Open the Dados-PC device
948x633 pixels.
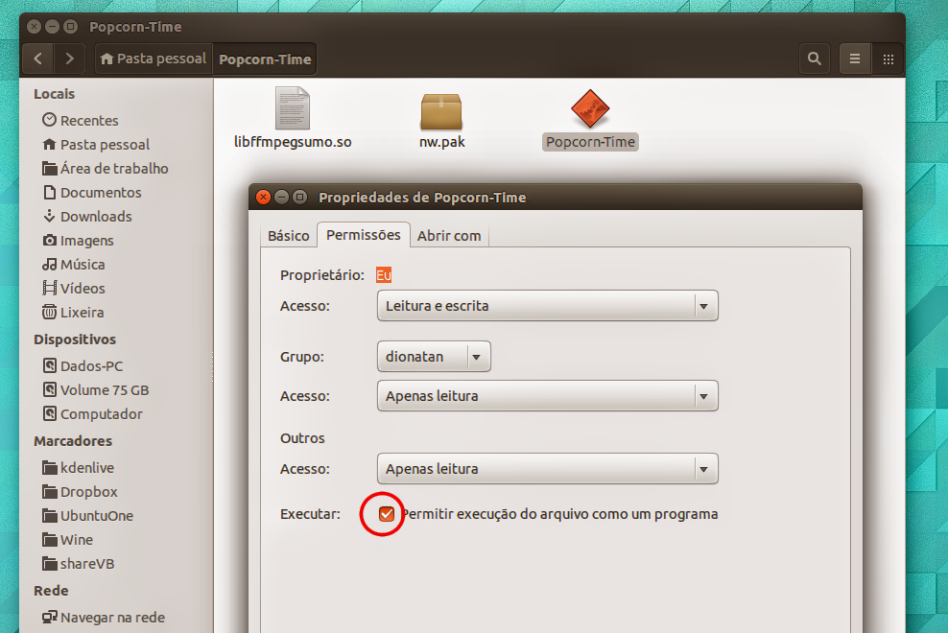(83, 366)
